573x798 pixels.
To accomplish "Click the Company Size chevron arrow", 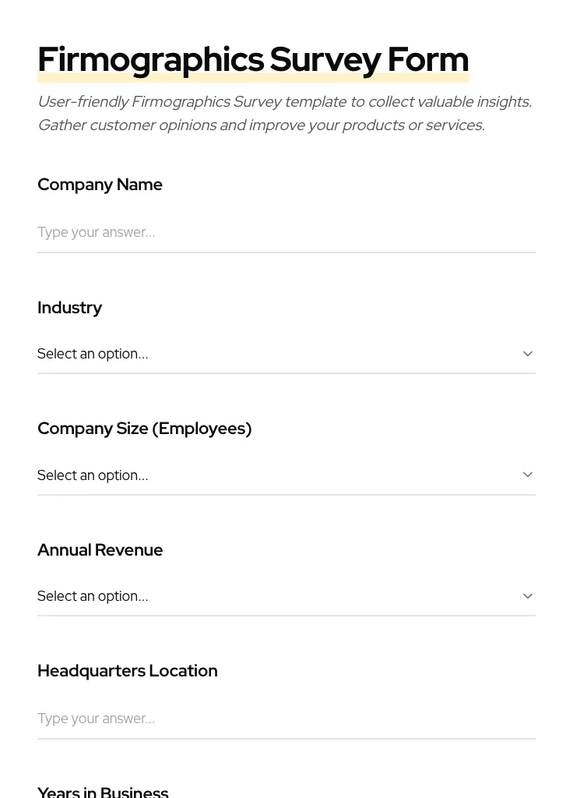I will click(528, 475).
